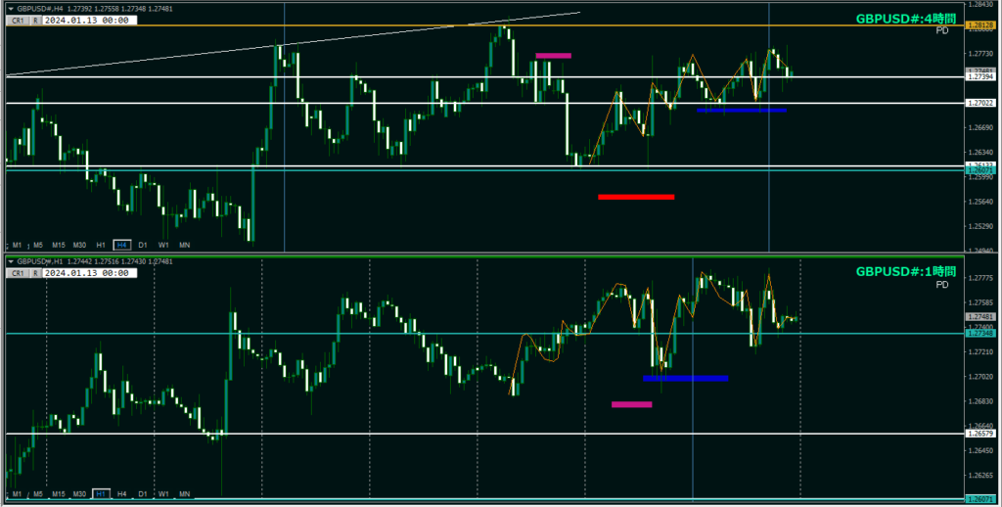Click the 'GBPUSD#:1時間' chart label
Viewport: 1002px width, 507px height.
pyautogui.click(x=905, y=272)
